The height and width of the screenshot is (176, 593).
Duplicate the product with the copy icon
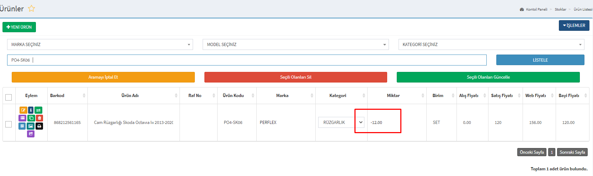coord(31,118)
